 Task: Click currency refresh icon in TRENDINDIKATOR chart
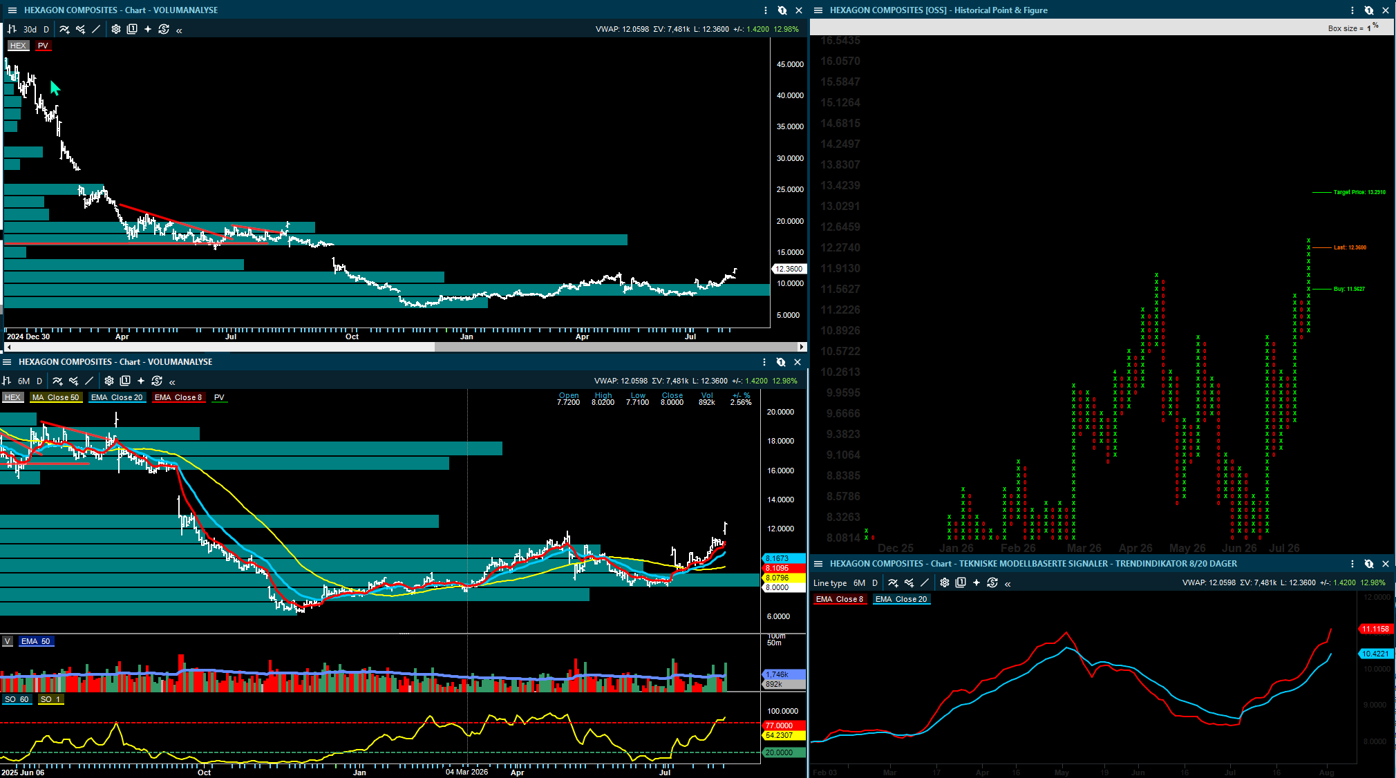click(992, 582)
